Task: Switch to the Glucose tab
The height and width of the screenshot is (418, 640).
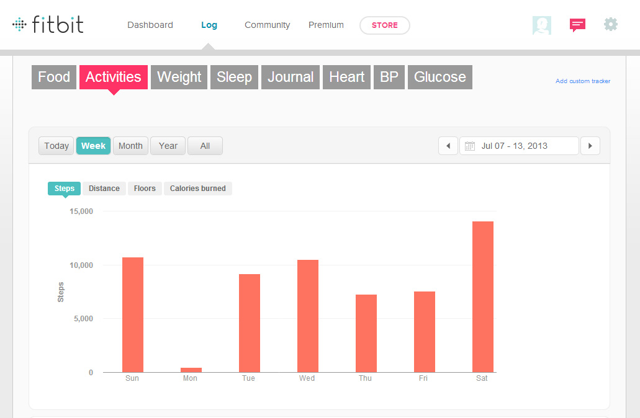Action: 440,77
